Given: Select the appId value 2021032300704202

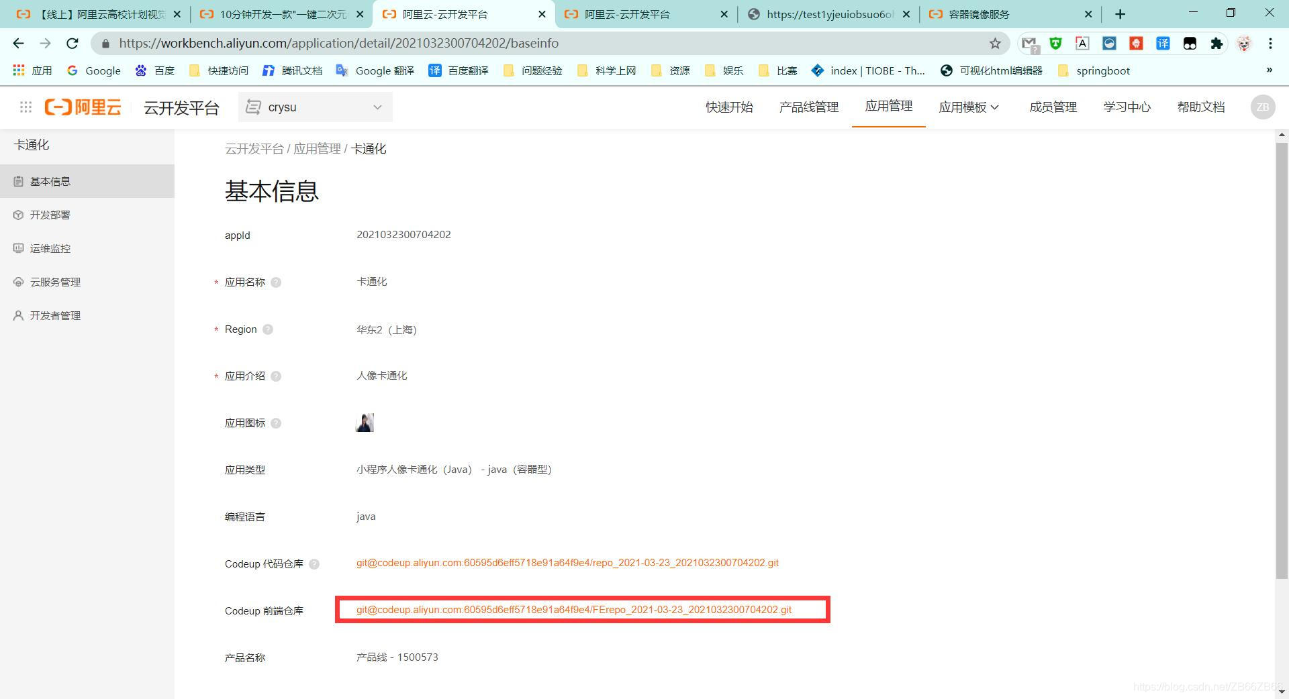Looking at the screenshot, I should pyautogui.click(x=403, y=235).
